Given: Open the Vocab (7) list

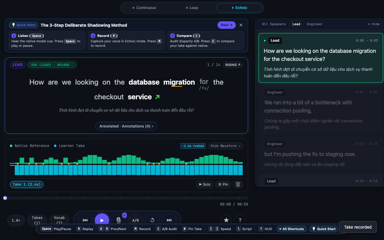Looking at the screenshot, I should (x=59, y=220).
